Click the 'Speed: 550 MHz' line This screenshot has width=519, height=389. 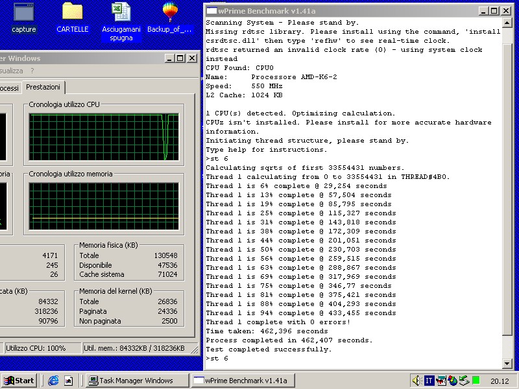pyautogui.click(x=244, y=86)
